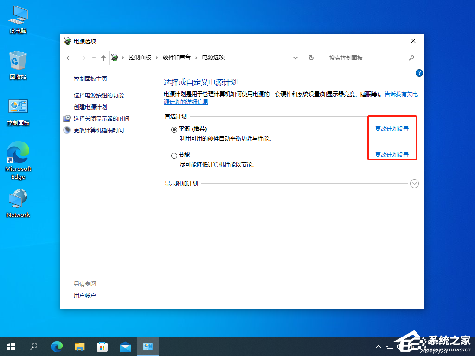Click the power options address bar icon
Viewport: 475px width, 356px height.
[x=115, y=58]
